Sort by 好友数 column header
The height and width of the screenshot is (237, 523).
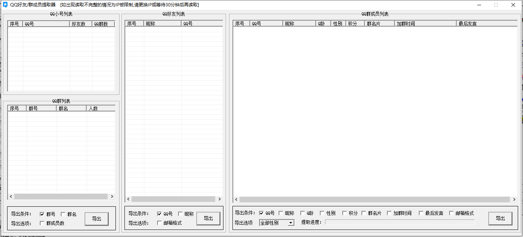81,24
